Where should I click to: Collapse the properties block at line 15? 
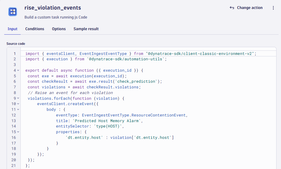pos(18,132)
